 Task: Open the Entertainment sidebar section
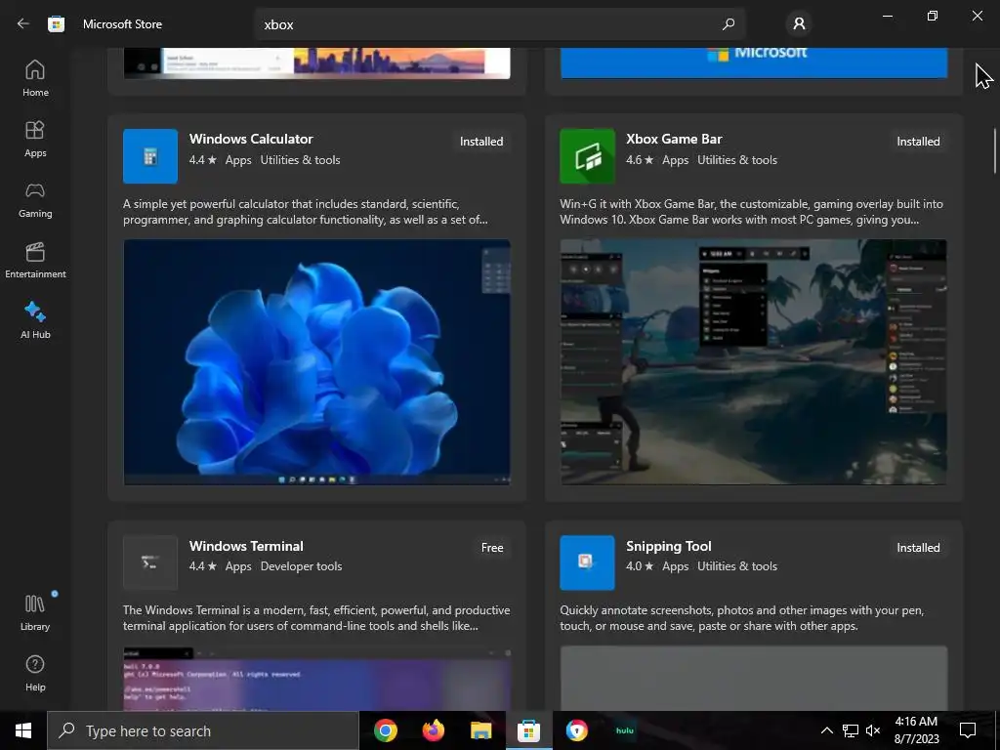(35, 260)
